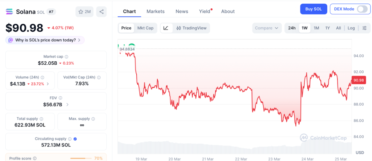Open the News tab
This screenshot has width=372, height=161.
point(182,11)
